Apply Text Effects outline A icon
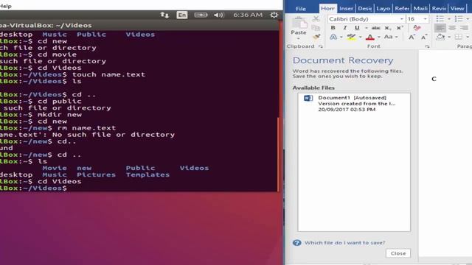The height and width of the screenshot is (265, 472). 333,37
